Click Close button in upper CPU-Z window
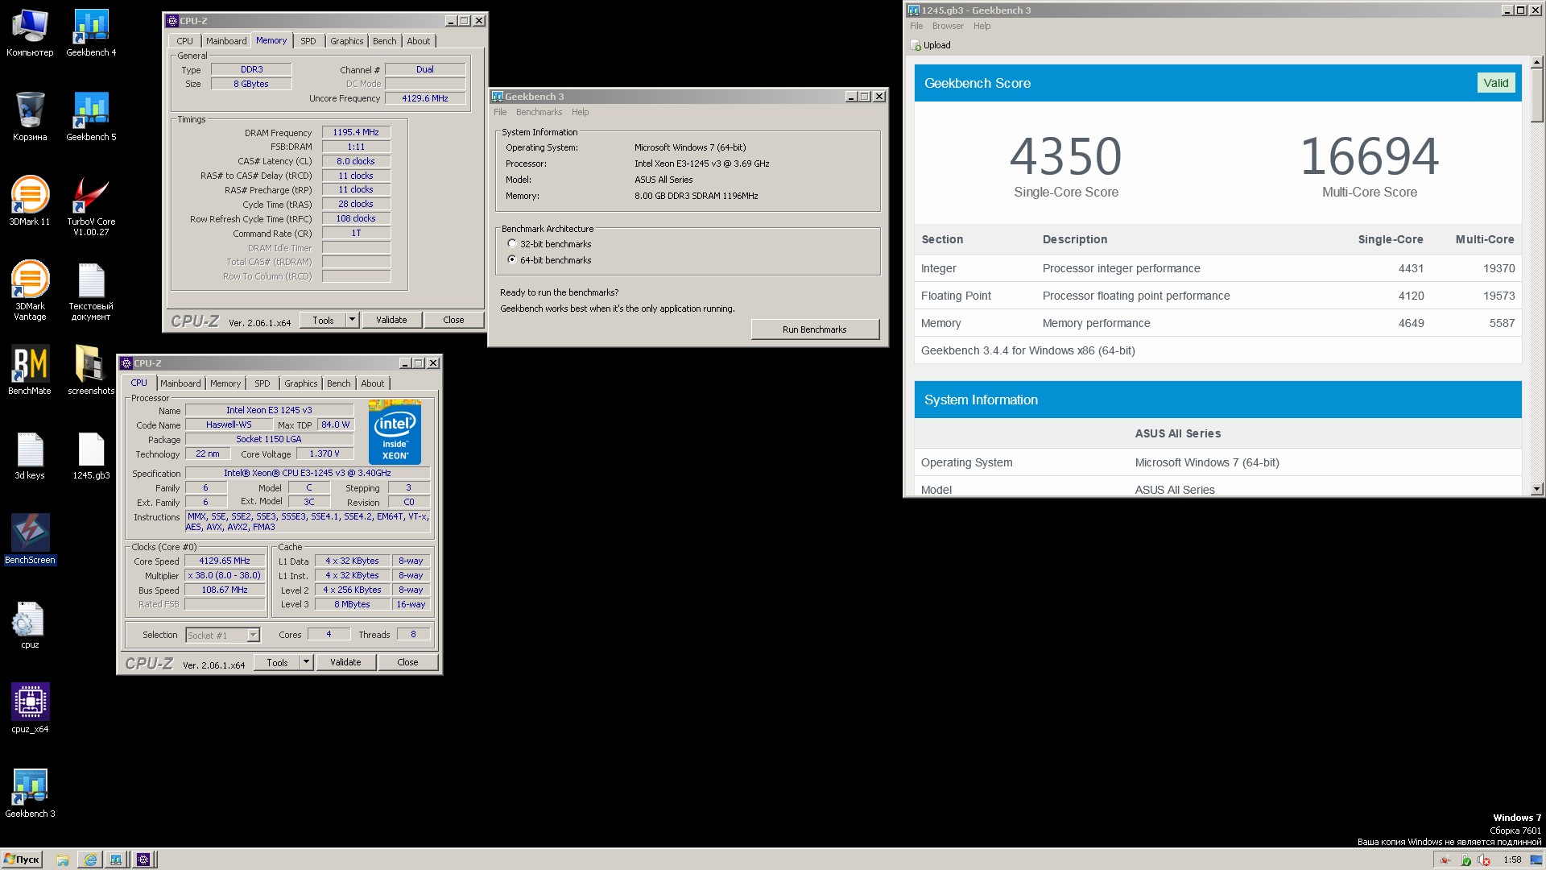This screenshot has height=870, width=1546. click(x=453, y=320)
